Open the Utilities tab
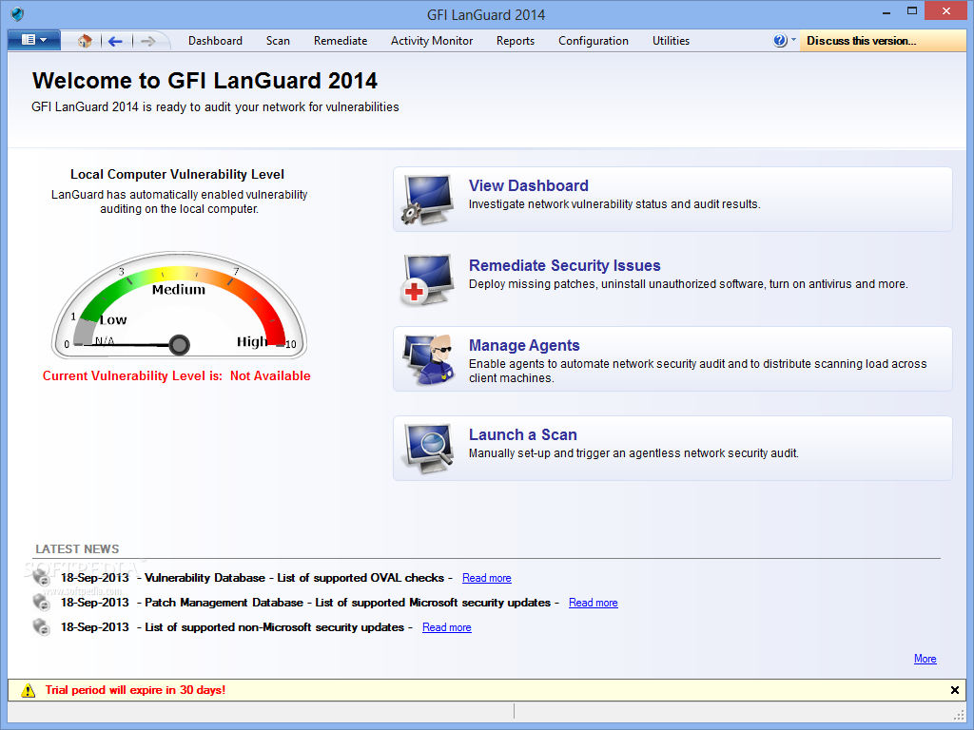974x730 pixels. click(x=671, y=41)
